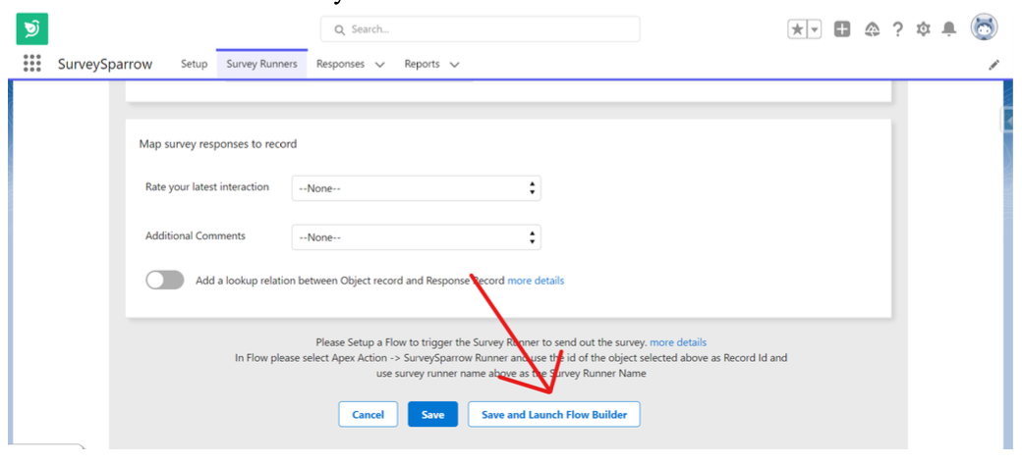Click Save and Launch Flow Builder button
The image size is (1022, 465).
click(x=554, y=415)
